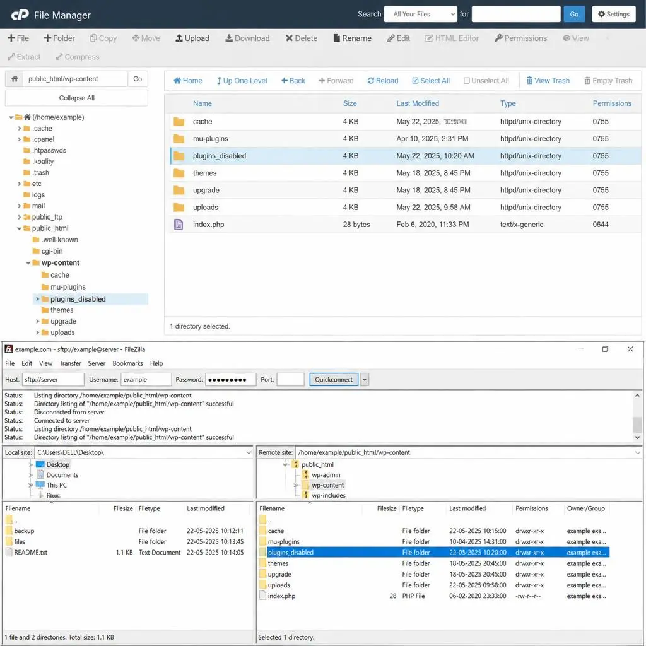This screenshot has width=646, height=646.
Task: Create a new folder with +Folder
Action: point(59,38)
